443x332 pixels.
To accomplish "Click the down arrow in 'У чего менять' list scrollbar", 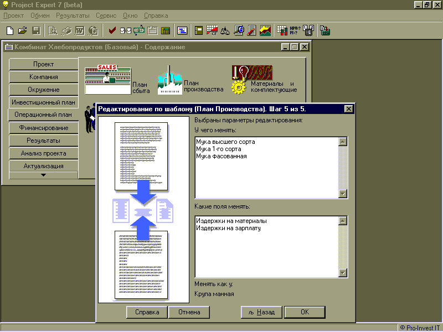I will click(343, 194).
